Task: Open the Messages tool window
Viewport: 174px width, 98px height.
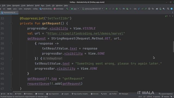Action: pyautogui.click(x=124, y=94)
